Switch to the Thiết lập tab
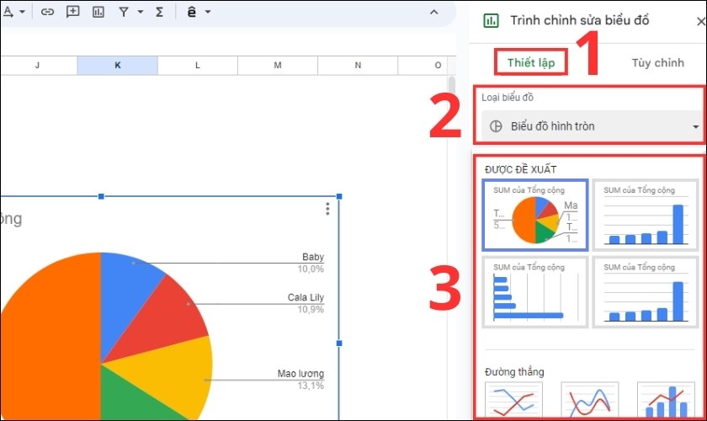Screen dimensions: 707x421 coord(531,63)
